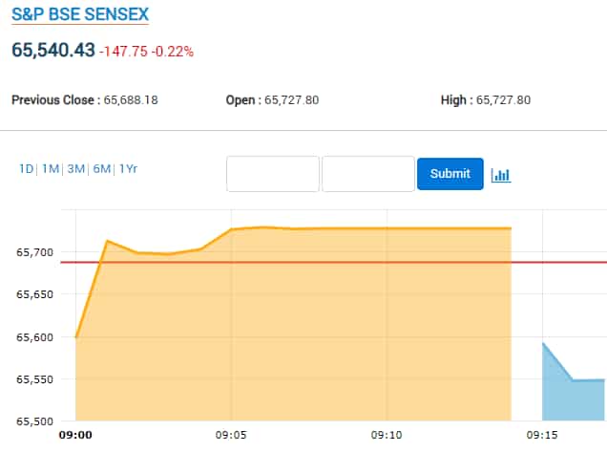Screen dimensions: 607x453
Task: Click the current index value 65,540.43
Action: [x=52, y=50]
